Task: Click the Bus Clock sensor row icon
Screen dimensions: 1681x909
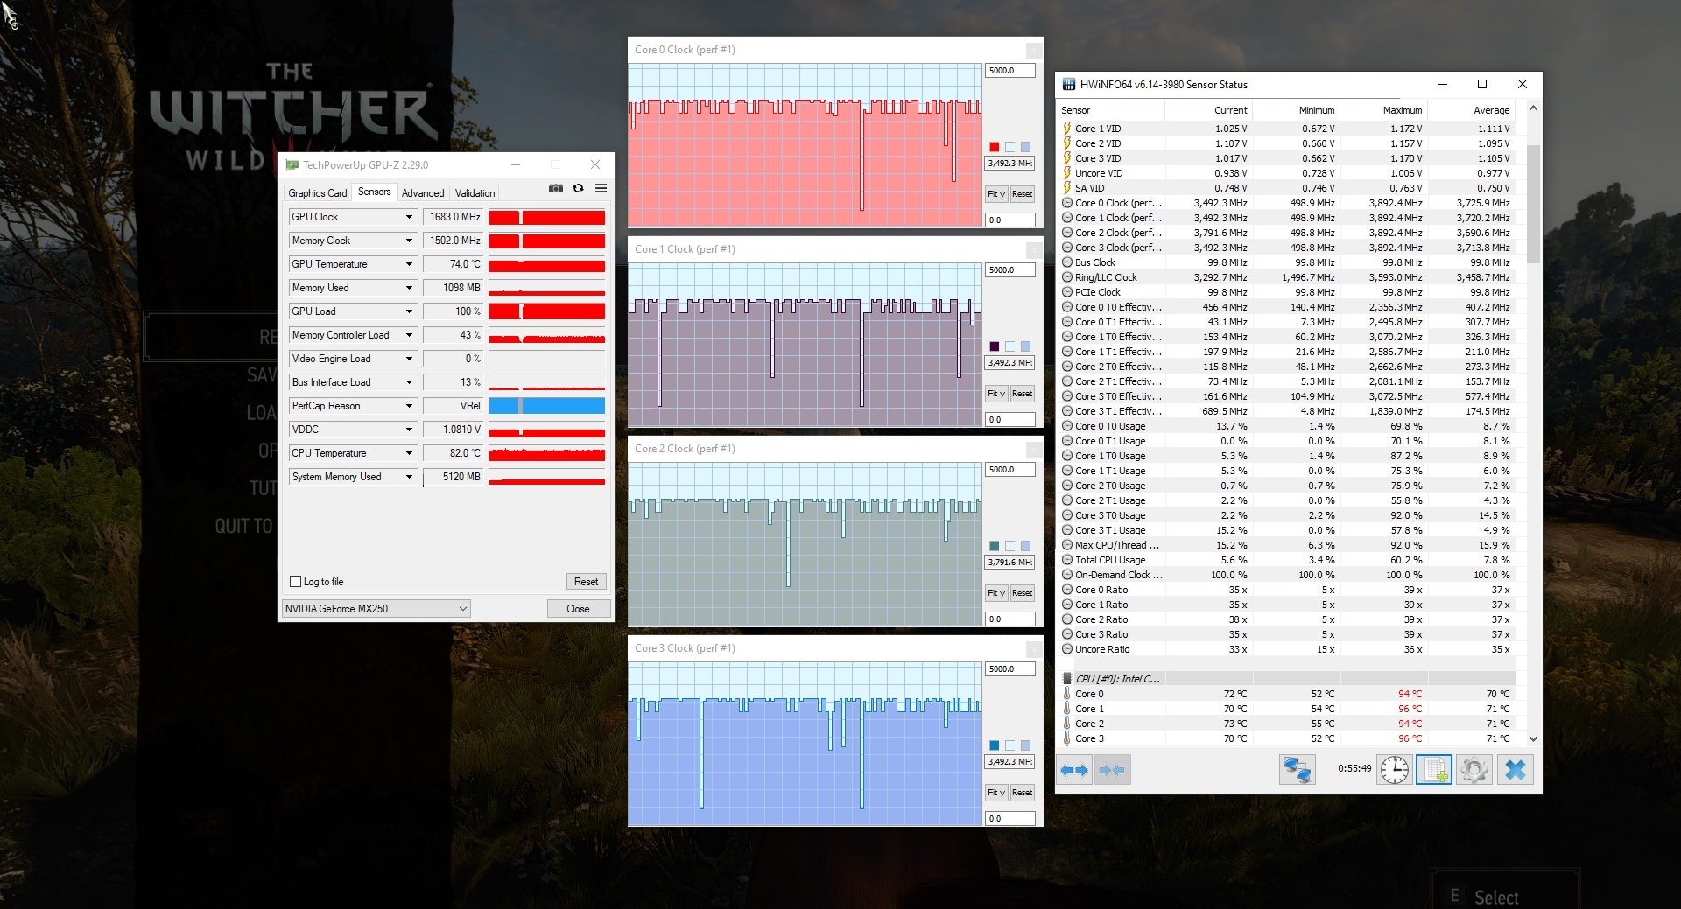Action: [1066, 262]
